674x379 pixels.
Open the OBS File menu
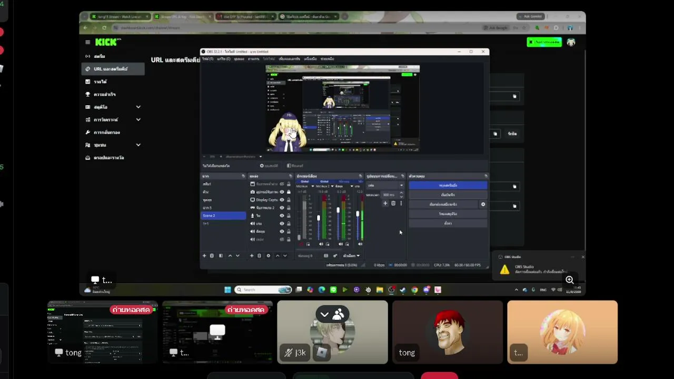point(207,59)
